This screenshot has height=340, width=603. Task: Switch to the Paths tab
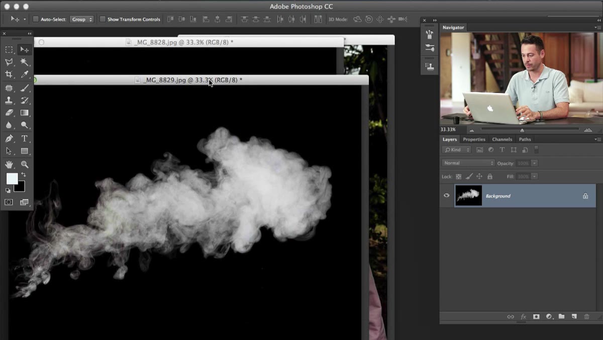click(x=525, y=139)
